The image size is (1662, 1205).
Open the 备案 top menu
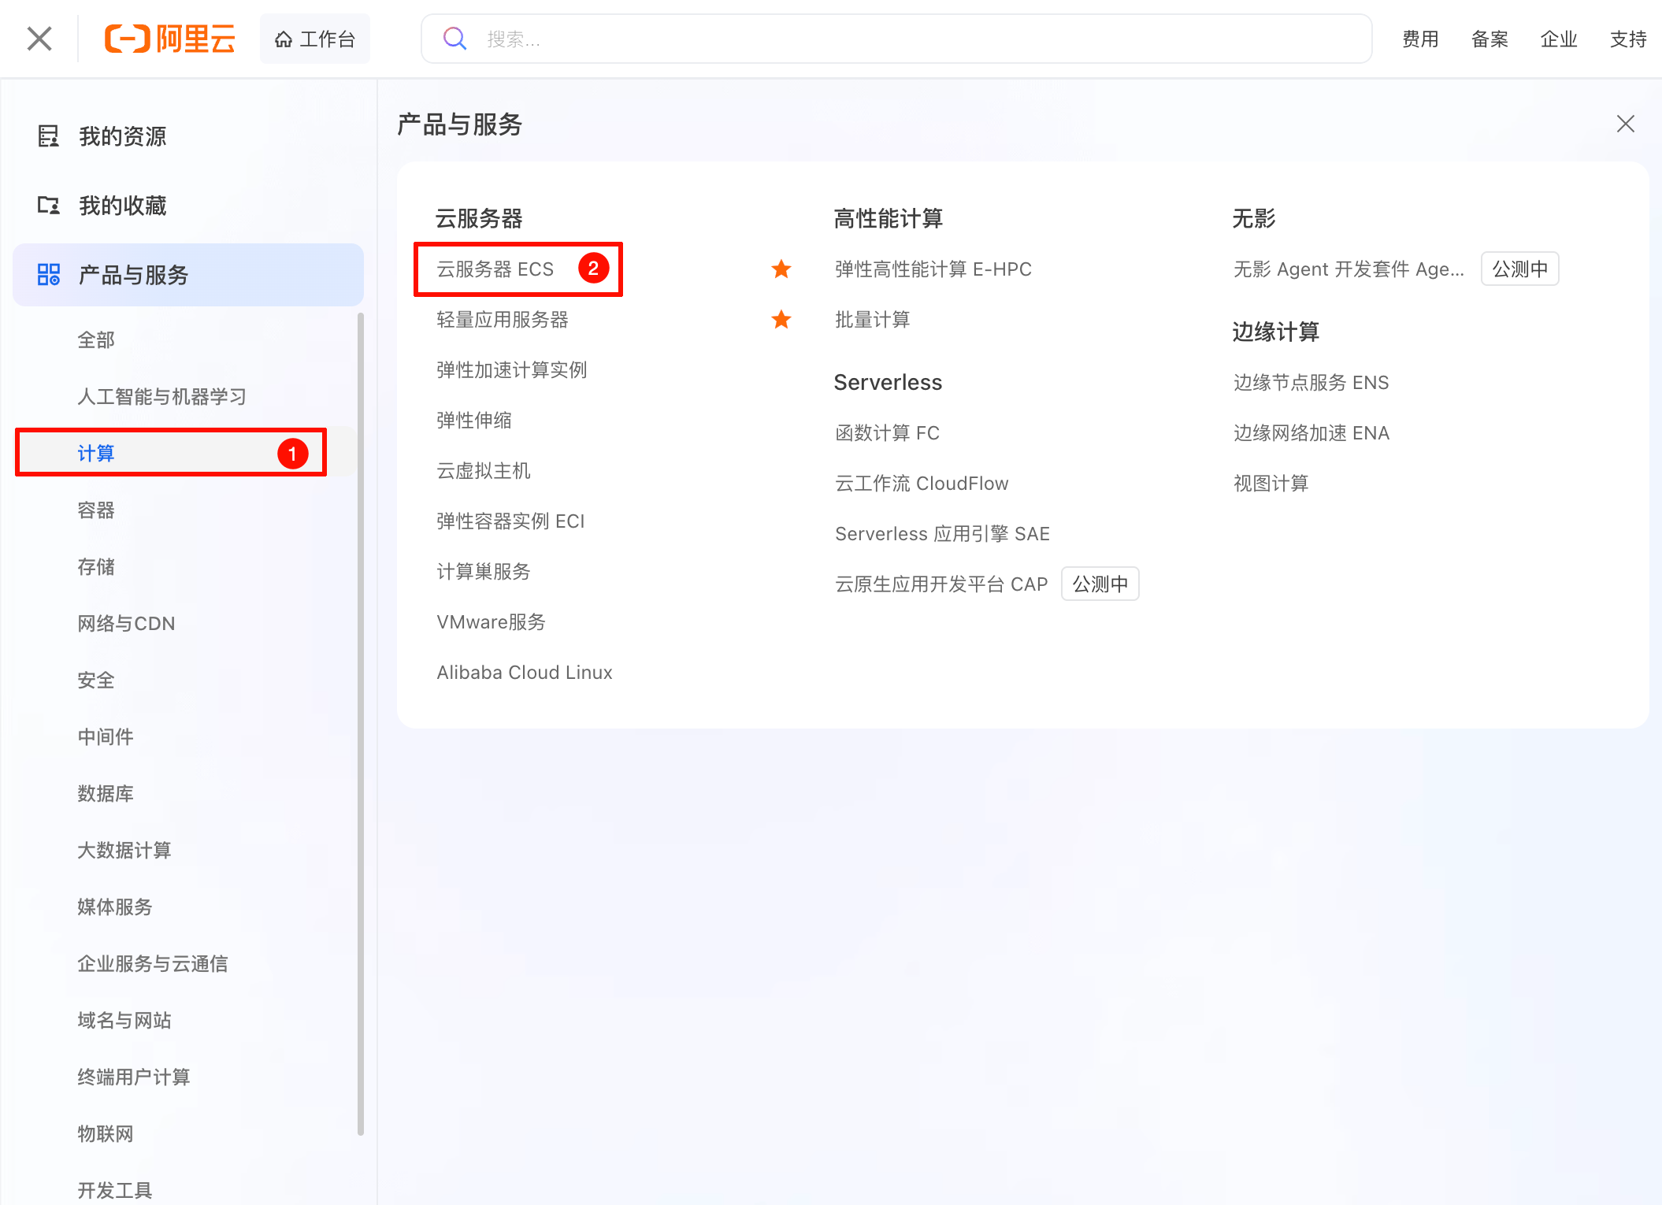[1489, 39]
